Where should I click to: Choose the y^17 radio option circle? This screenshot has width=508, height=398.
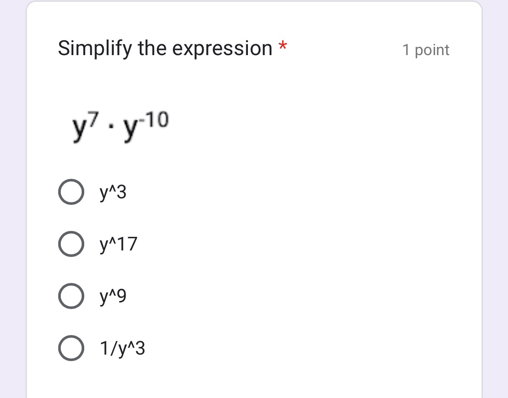[x=71, y=244]
